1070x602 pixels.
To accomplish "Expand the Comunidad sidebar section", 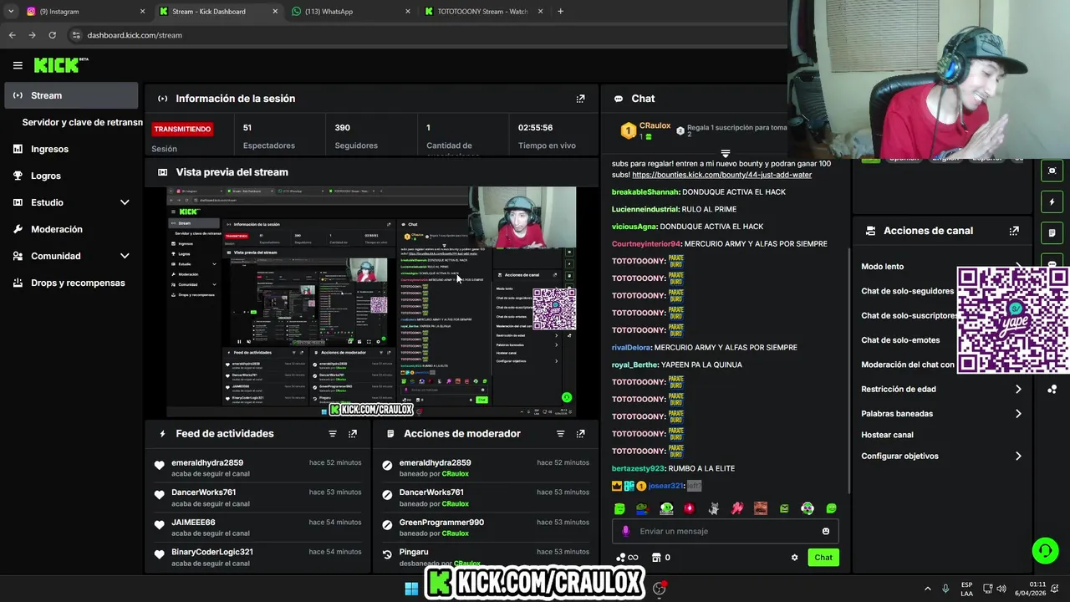I will pyautogui.click(x=125, y=256).
